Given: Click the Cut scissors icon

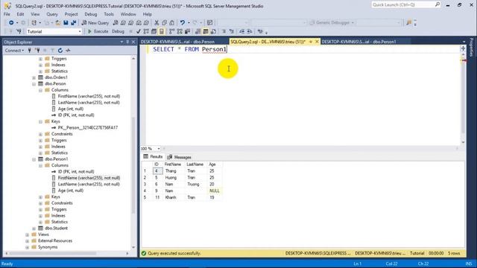Looking at the screenshot, I should (157, 23).
